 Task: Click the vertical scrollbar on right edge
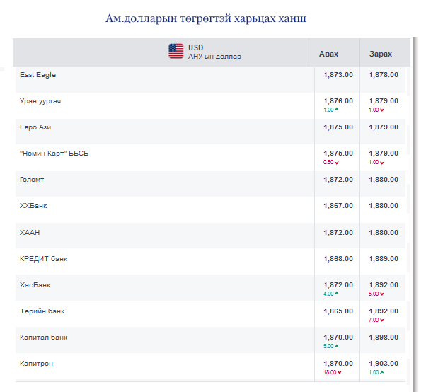tap(415, 214)
